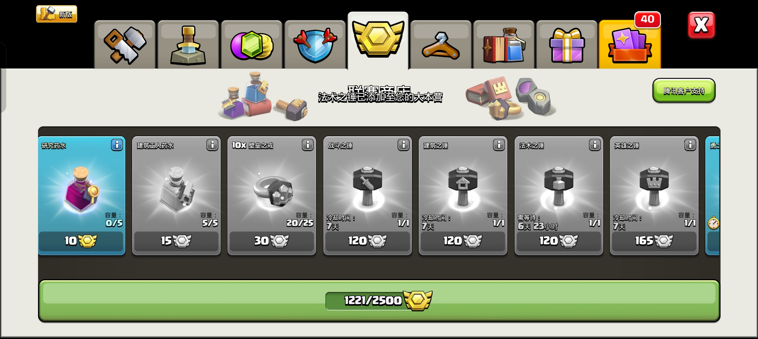Open the gems and gold resources tab
This screenshot has width=758, height=339.
252,45
